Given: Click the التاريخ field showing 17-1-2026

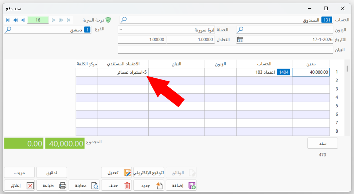Looking at the screenshot, I should [285, 40].
